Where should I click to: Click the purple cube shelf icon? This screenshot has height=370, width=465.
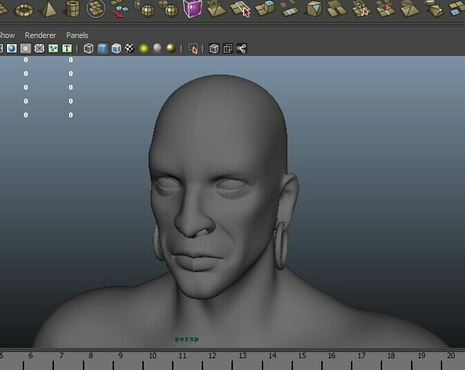[x=192, y=9]
